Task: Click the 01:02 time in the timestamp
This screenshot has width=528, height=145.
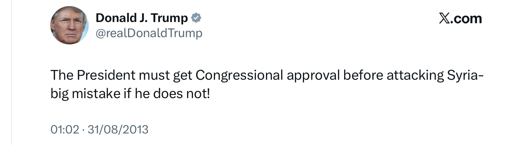Action: [x=65, y=129]
